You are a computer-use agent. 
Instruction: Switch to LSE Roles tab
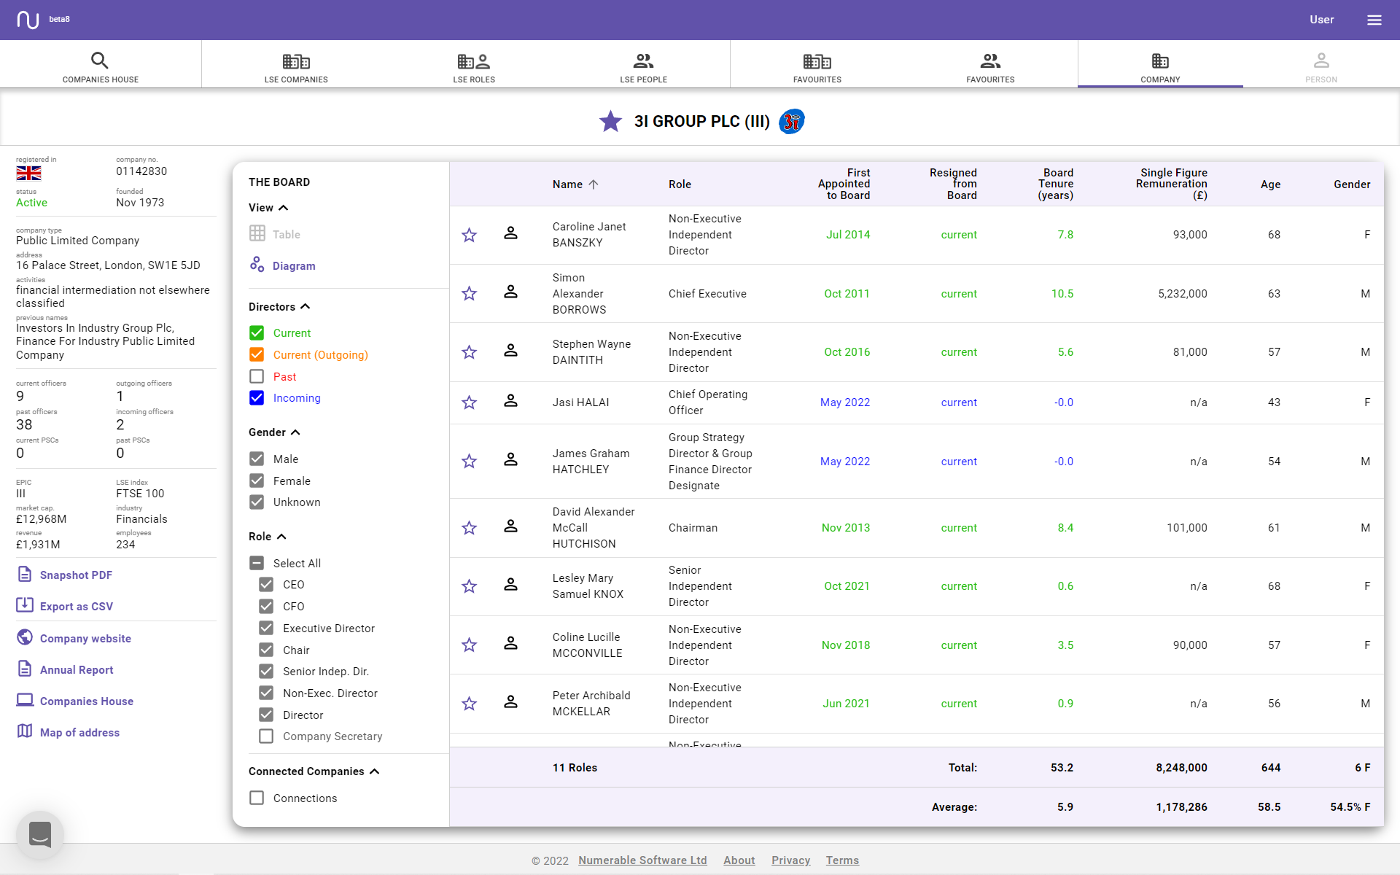(474, 67)
